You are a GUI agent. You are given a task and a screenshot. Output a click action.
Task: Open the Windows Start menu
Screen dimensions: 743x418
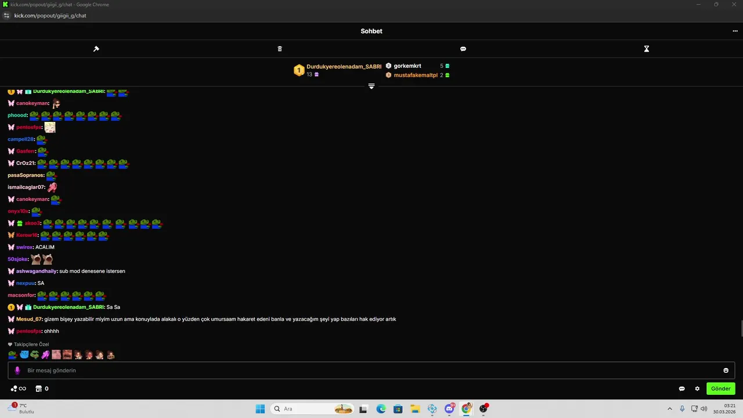pos(260,409)
